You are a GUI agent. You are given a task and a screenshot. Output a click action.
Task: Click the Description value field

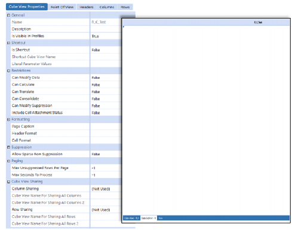tap(106, 29)
